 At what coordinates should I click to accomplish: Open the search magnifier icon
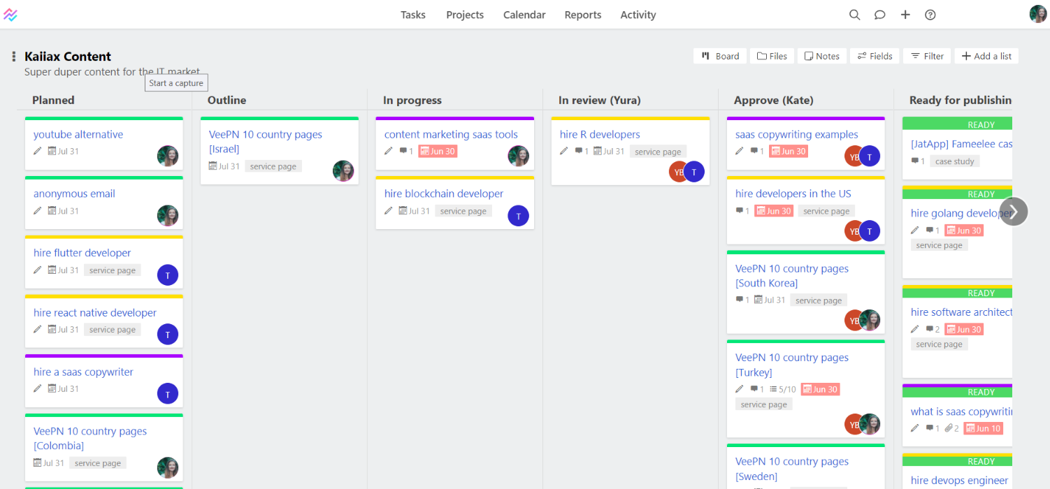pyautogui.click(x=854, y=15)
